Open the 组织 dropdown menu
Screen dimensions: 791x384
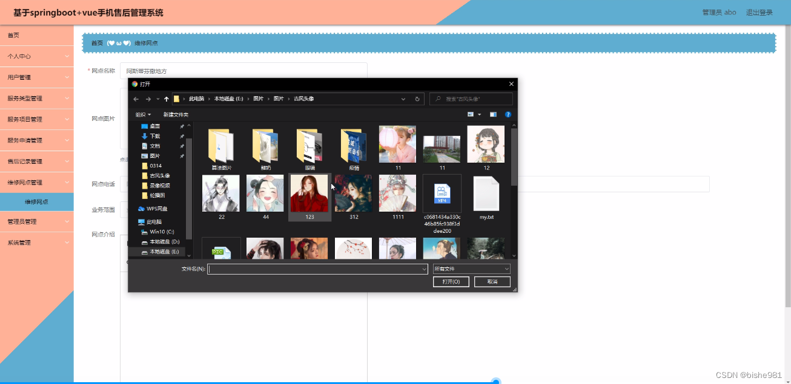[x=141, y=114]
